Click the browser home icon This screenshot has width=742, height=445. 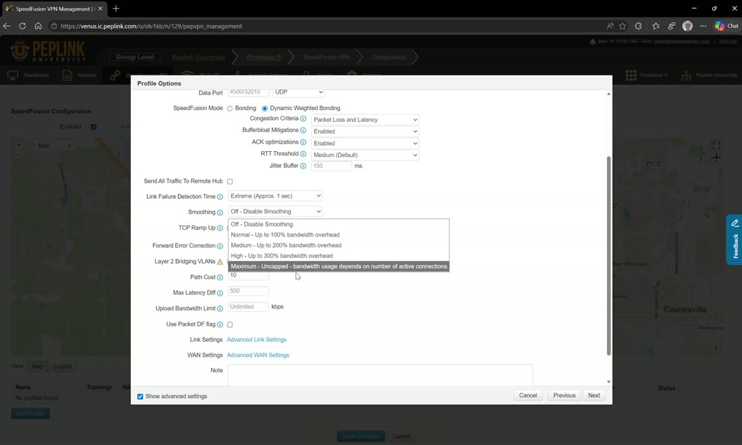[38, 26]
